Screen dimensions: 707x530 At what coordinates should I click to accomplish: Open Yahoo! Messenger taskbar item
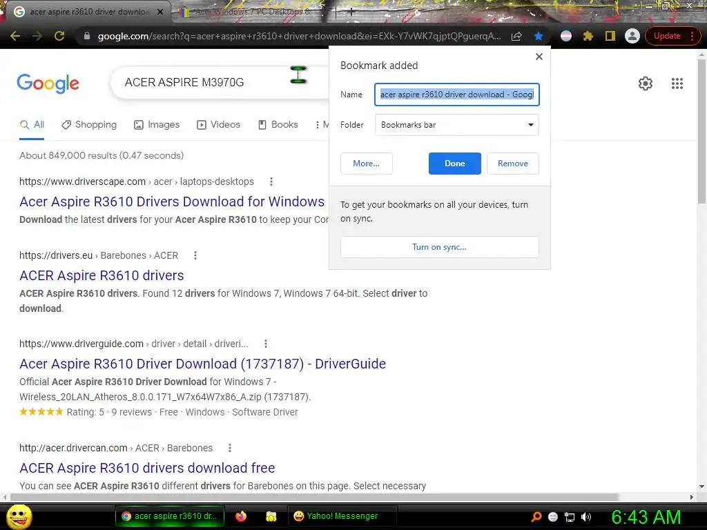[x=342, y=516]
